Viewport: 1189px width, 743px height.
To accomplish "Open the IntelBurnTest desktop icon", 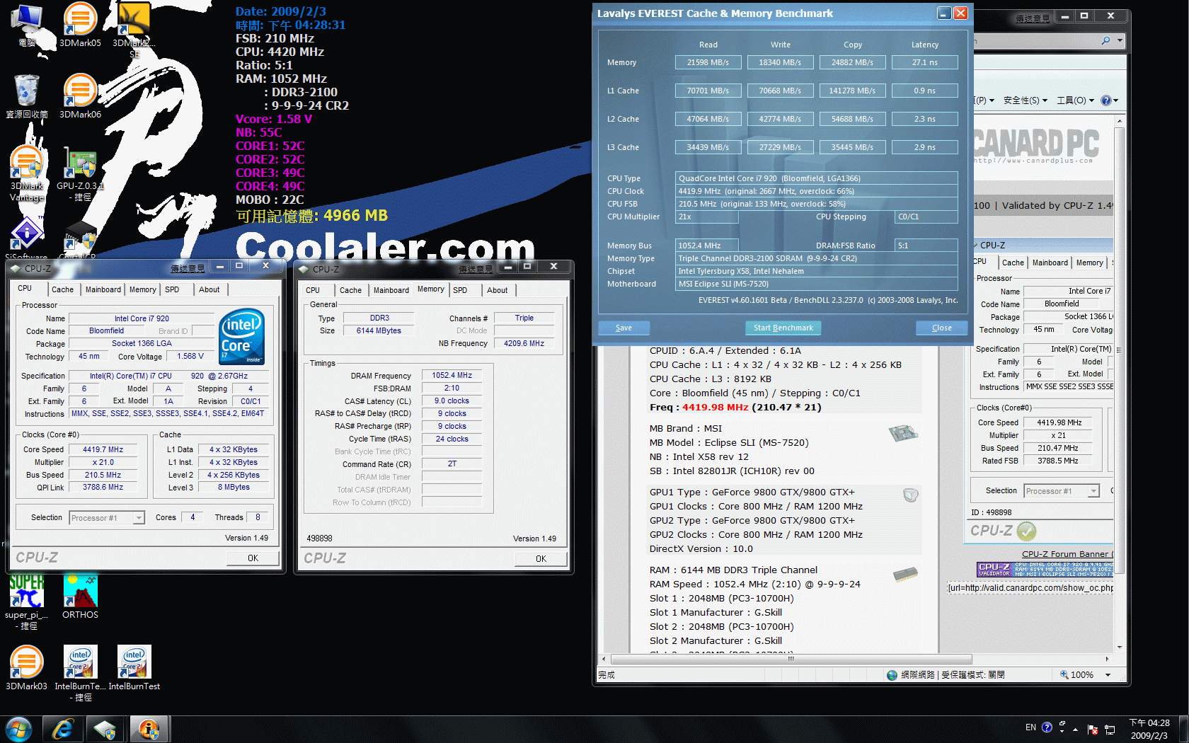I will 134,667.
